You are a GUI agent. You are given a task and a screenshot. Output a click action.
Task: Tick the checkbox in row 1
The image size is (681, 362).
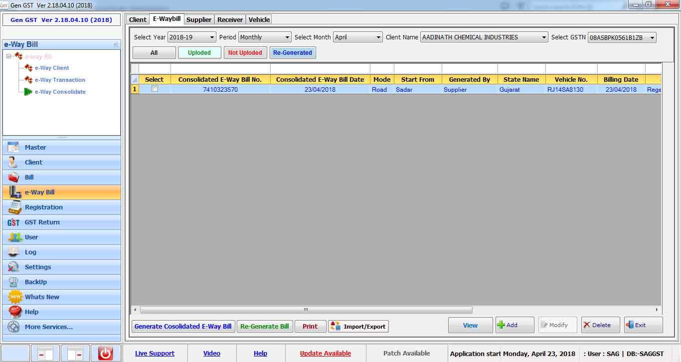[x=155, y=89]
